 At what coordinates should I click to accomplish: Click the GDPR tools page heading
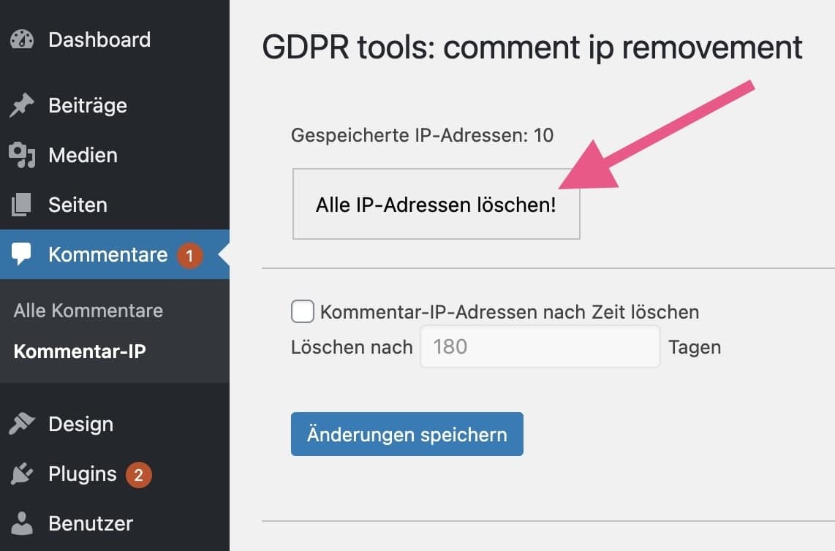click(x=532, y=47)
